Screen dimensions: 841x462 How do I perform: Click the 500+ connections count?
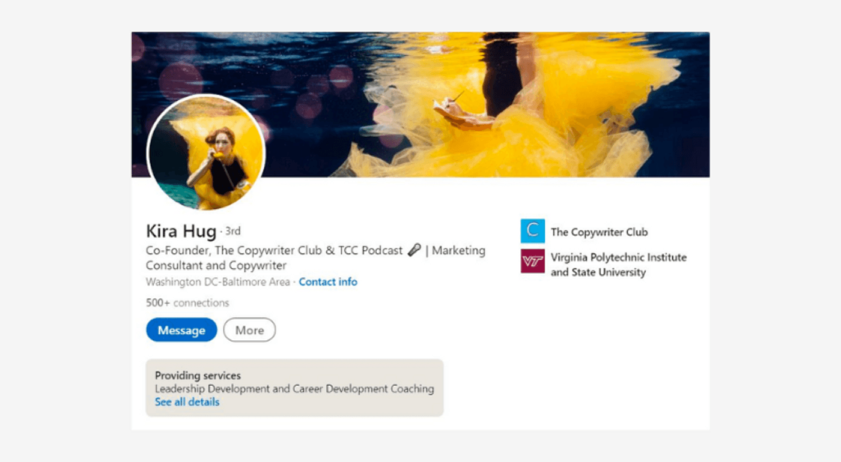(x=187, y=303)
